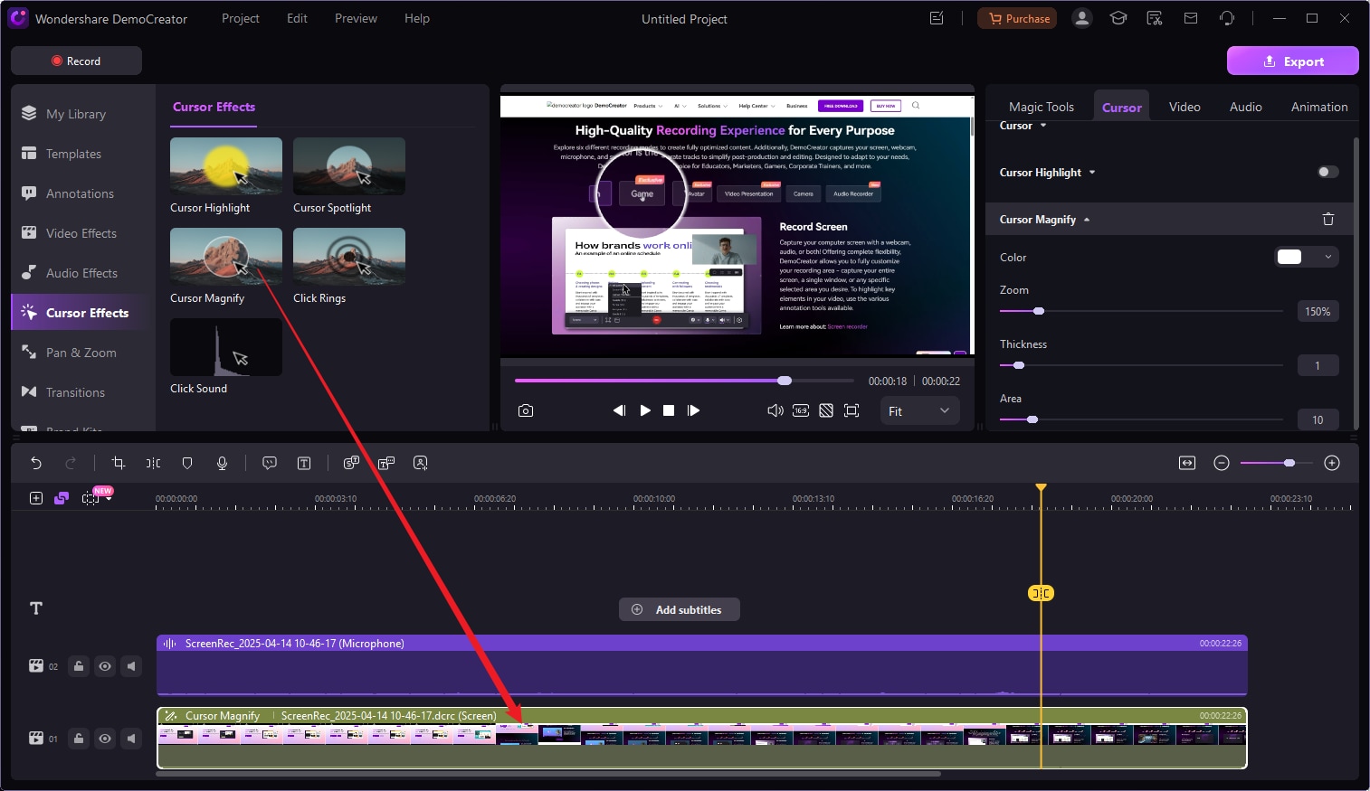Click the Zoom value field showing 150%
This screenshot has height=791, width=1370.
[x=1318, y=311]
